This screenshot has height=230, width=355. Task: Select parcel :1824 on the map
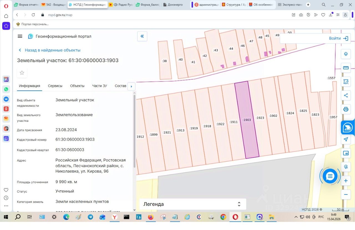(290, 113)
